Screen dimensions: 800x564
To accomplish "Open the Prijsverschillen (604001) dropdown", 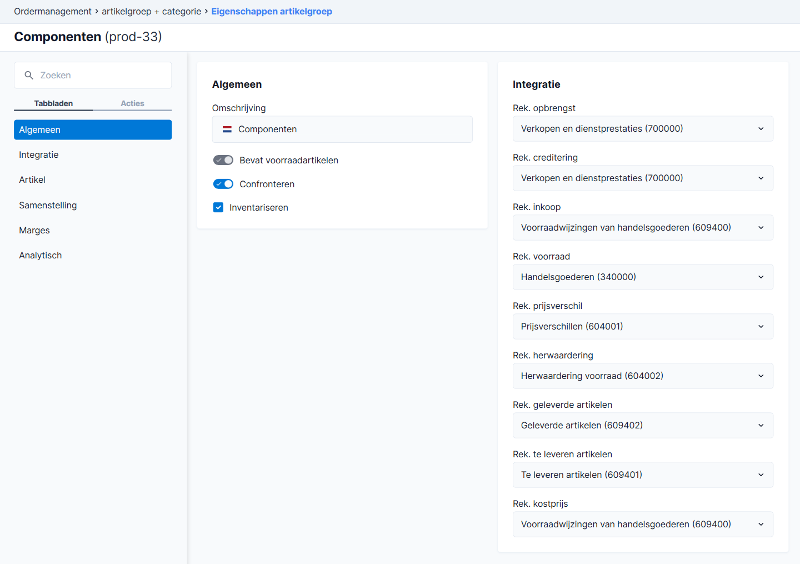I will click(643, 326).
